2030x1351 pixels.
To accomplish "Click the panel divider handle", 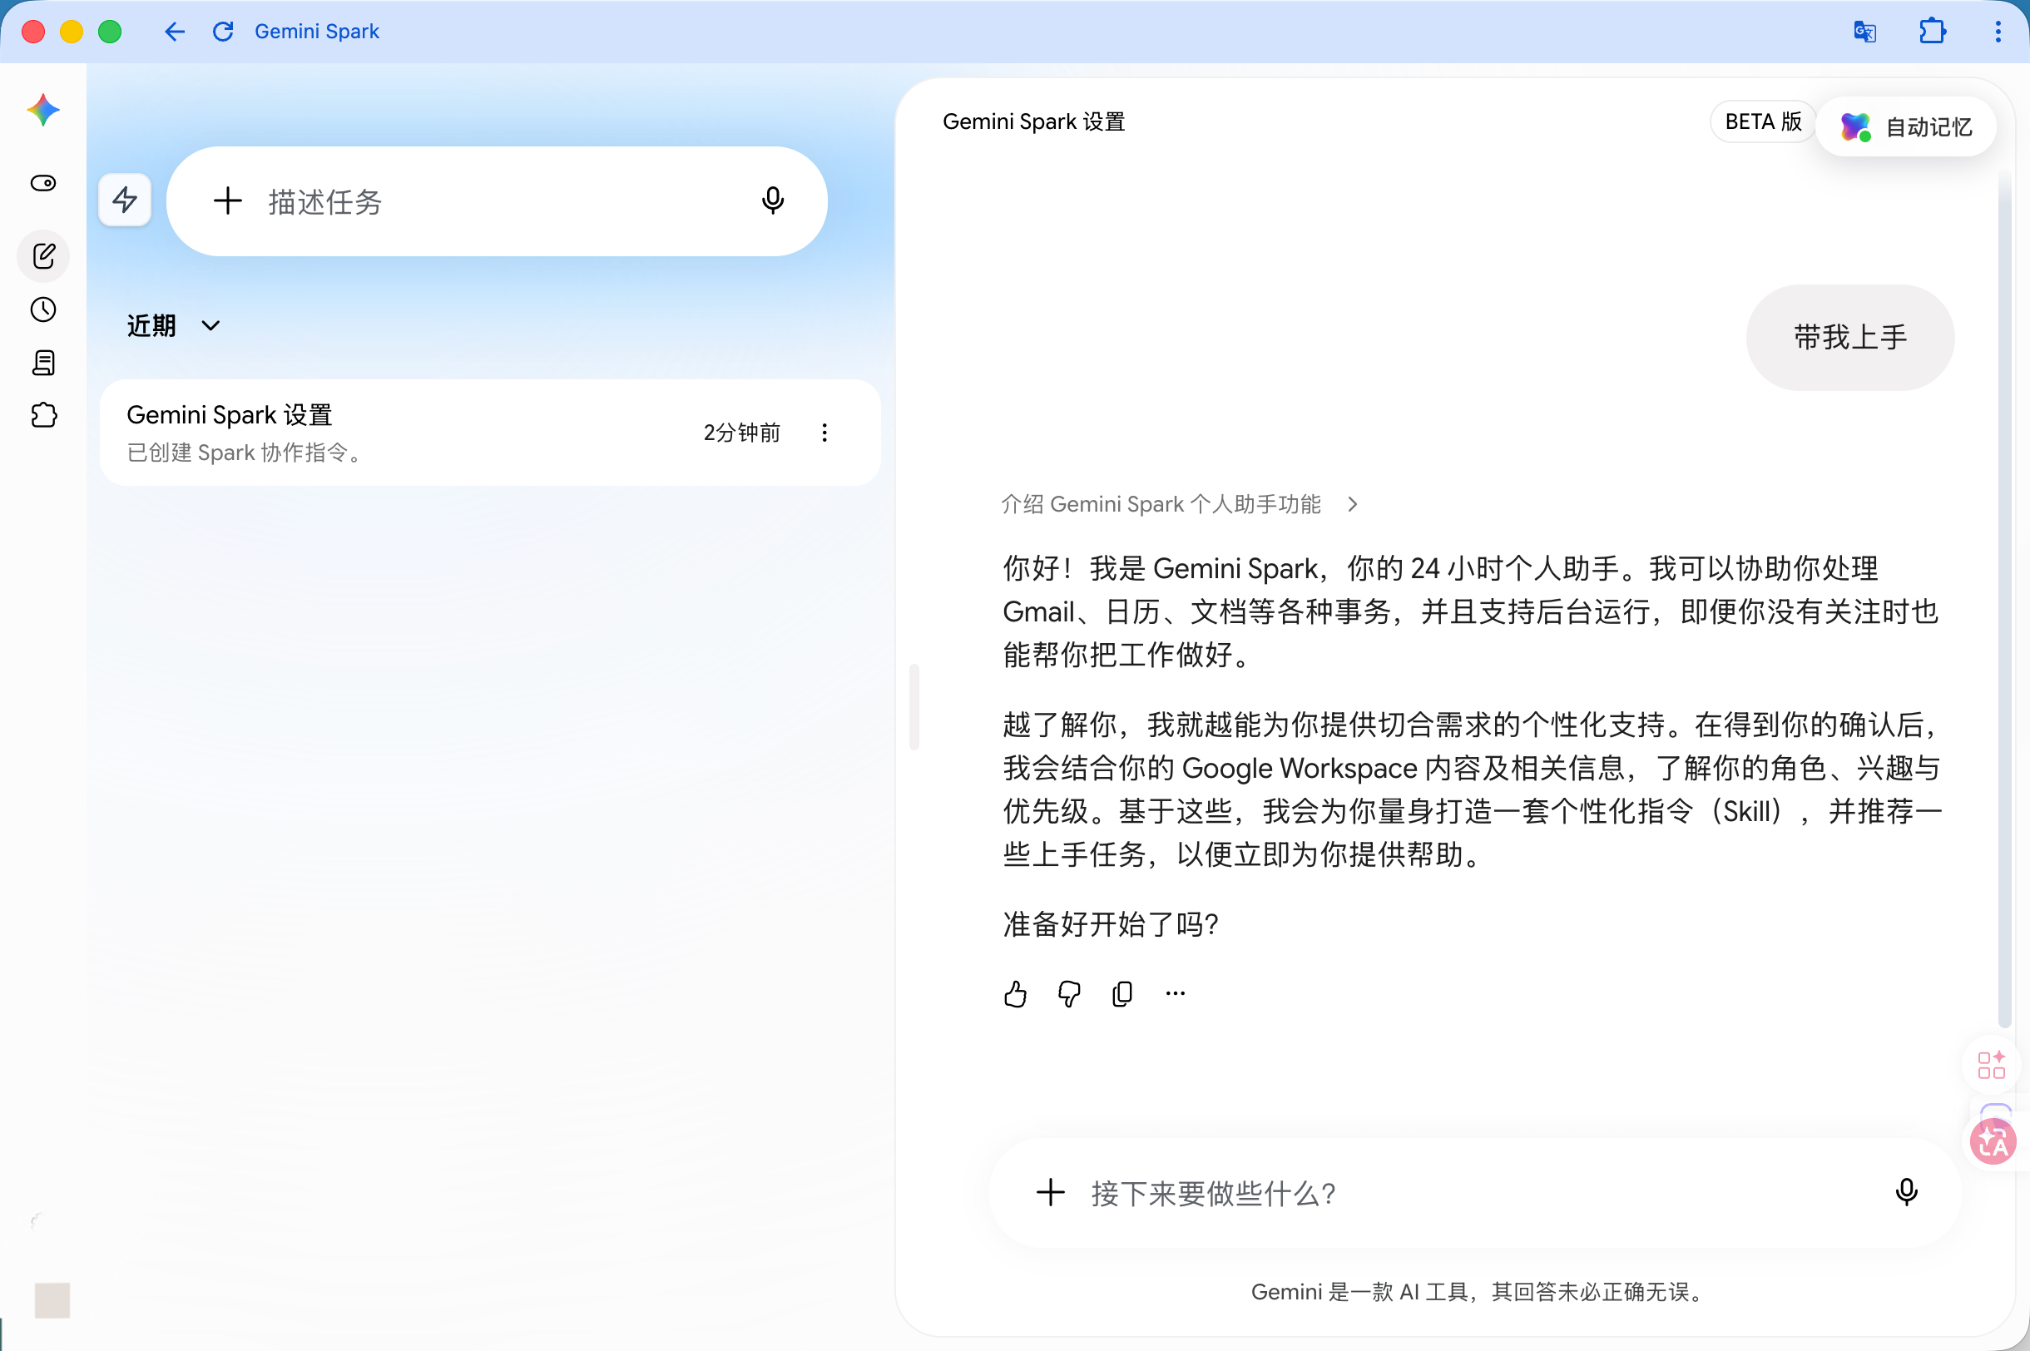I will (914, 706).
